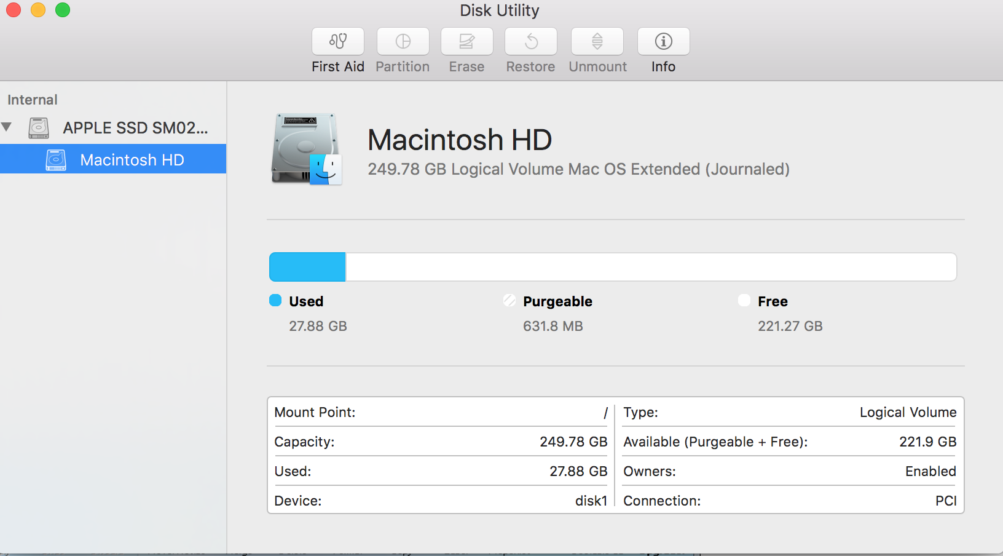Click the '221.27 GB' free value
The height and width of the screenshot is (556, 1003).
tap(790, 326)
